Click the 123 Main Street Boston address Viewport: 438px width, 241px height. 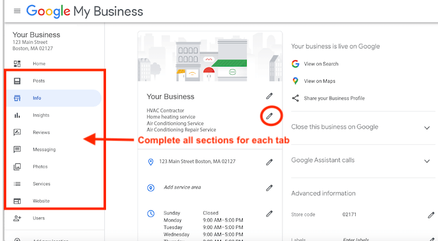coord(197,161)
